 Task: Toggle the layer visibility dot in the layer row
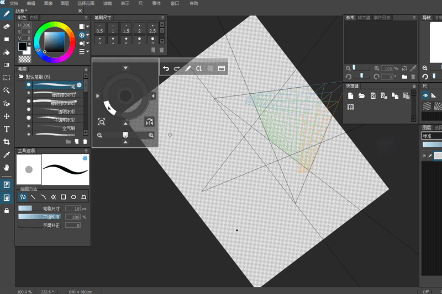[424, 156]
